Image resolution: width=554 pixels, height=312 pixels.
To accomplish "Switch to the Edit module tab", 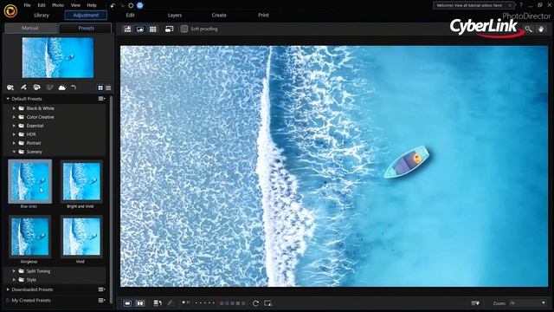I will pos(130,16).
